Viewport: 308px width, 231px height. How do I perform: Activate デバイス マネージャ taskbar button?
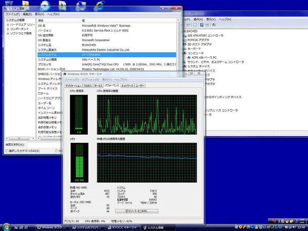(123, 228)
